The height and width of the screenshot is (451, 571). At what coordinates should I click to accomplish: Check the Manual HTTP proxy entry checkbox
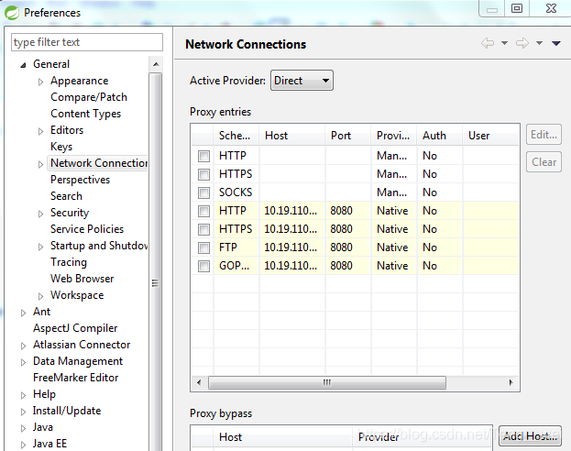point(203,156)
